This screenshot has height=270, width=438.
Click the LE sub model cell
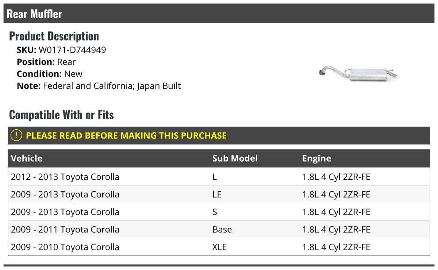point(217,195)
